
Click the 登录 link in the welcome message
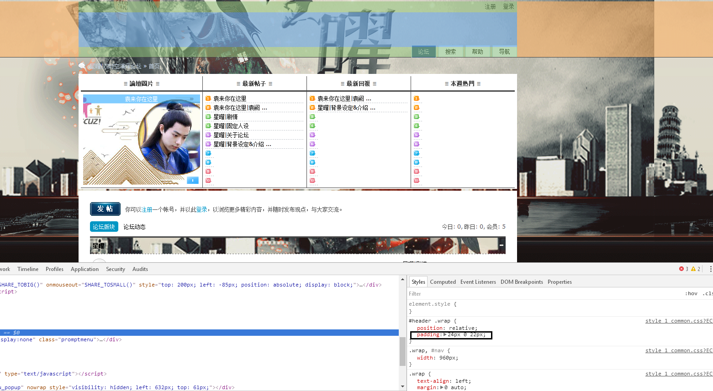click(201, 209)
